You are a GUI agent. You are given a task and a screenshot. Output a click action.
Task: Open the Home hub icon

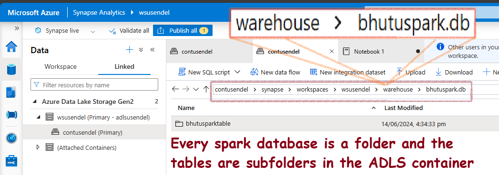pos(11,46)
